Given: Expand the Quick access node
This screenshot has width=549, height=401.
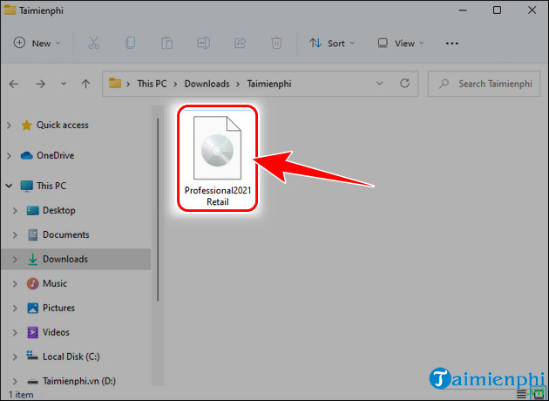Looking at the screenshot, I should click(x=9, y=125).
